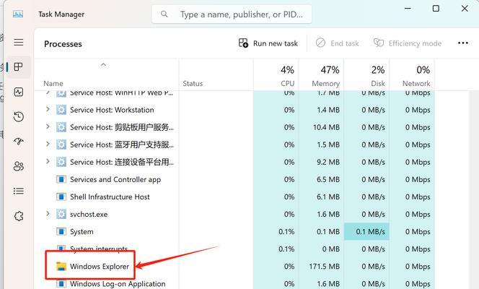This screenshot has height=289, width=479.
Task: Expand Service Host: 剪贴板用户服务 group
Action: point(48,126)
